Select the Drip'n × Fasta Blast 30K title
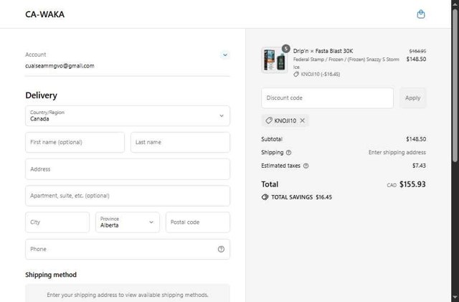 point(323,51)
